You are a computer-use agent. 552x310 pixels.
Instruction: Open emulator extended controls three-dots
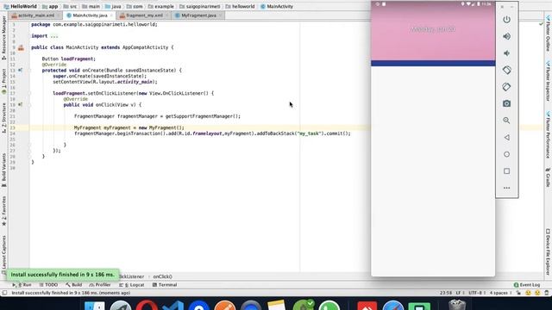click(506, 188)
